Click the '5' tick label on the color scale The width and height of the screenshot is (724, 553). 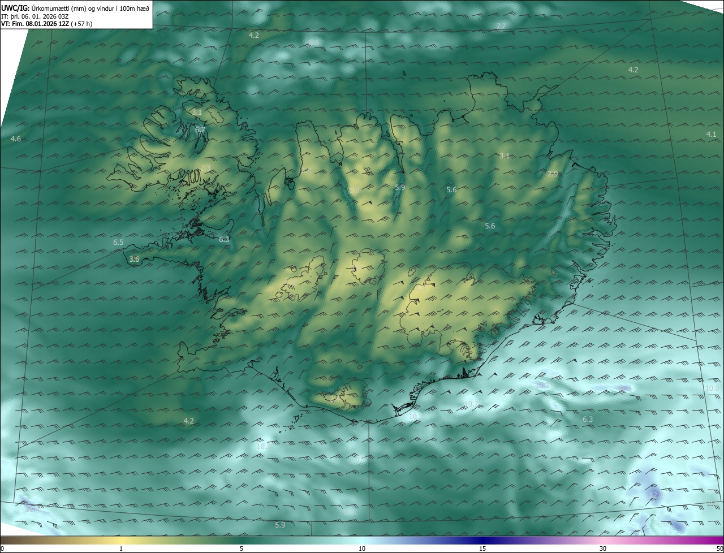(242, 548)
